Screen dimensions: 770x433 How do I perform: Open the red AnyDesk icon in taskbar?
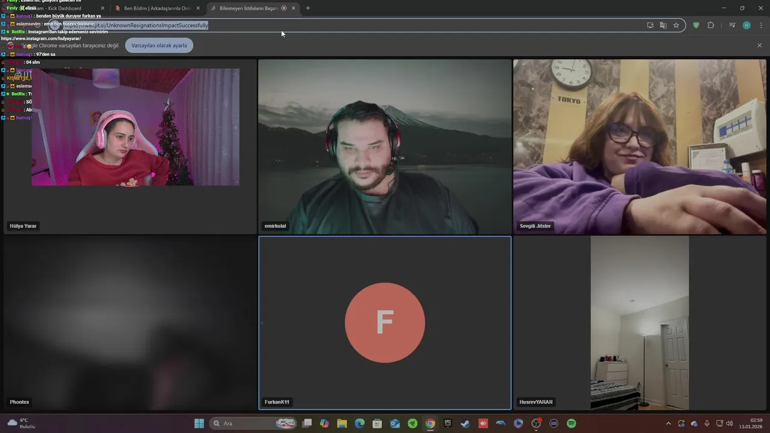click(483, 423)
